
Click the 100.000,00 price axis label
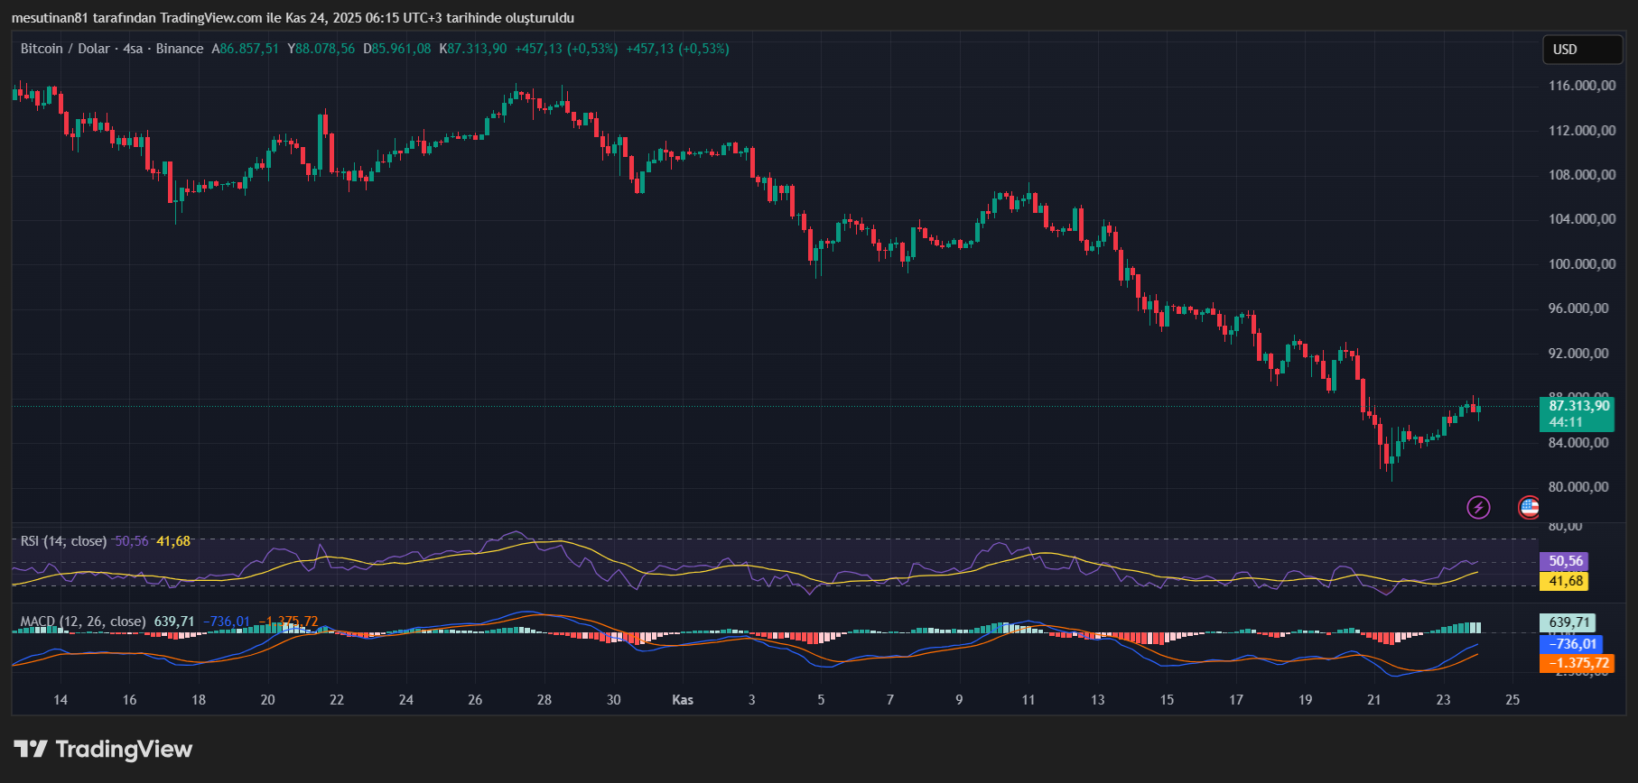[x=1581, y=264]
